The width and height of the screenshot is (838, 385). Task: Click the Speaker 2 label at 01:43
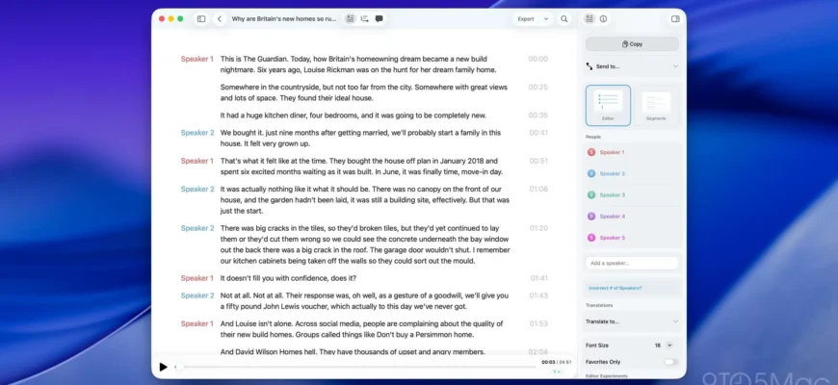197,295
